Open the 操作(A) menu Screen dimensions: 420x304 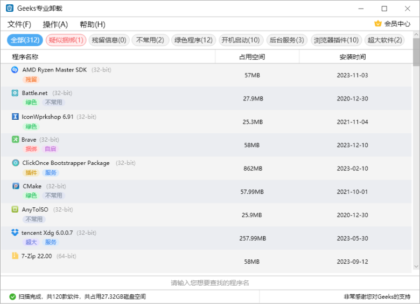pos(55,24)
